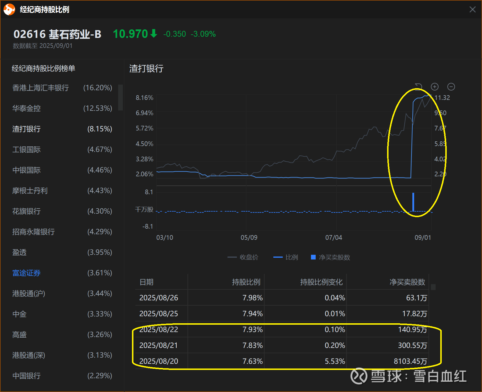The width and height of the screenshot is (482, 392).
Task: Click the orange app logo icon
Action: click(9, 9)
